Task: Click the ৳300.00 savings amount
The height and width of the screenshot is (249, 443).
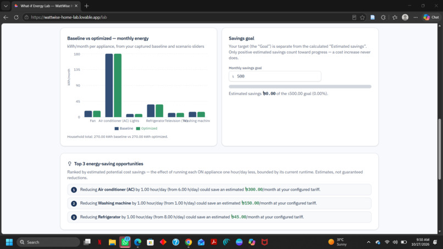Action: pos(254,190)
